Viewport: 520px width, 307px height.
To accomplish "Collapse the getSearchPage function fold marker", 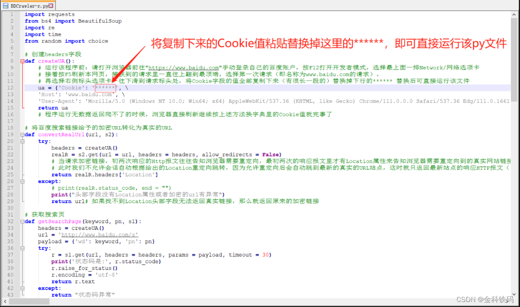I will pyautogui.click(x=22, y=221).
